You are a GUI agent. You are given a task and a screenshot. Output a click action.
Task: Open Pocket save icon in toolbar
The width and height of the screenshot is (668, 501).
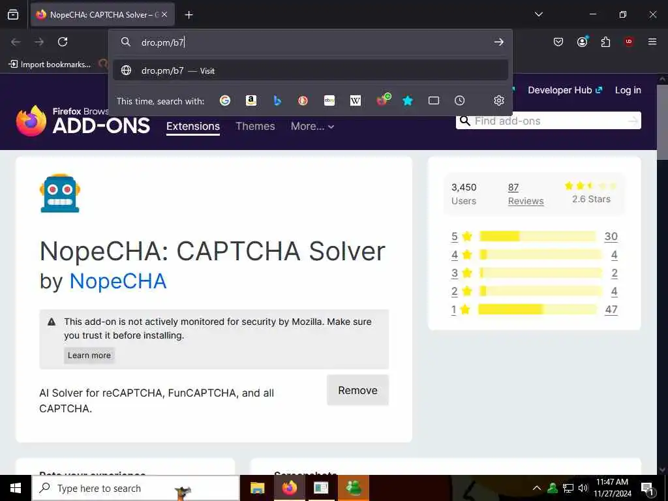point(558,42)
